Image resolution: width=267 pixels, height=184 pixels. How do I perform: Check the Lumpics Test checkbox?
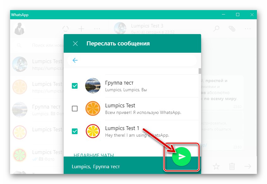(x=75, y=109)
